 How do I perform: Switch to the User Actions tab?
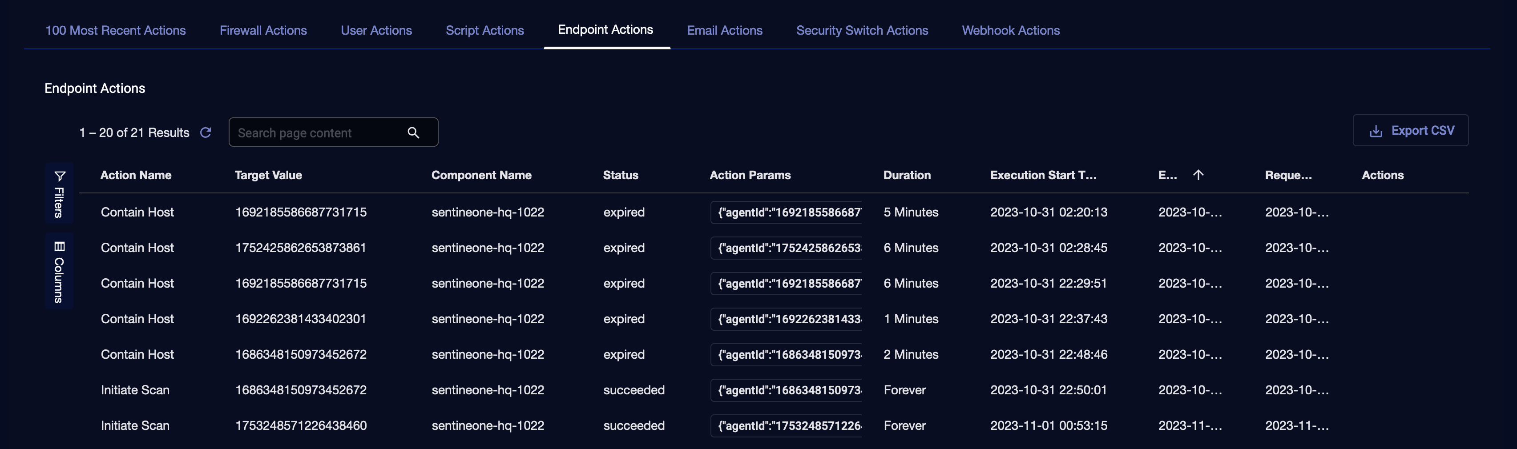pyautogui.click(x=376, y=31)
